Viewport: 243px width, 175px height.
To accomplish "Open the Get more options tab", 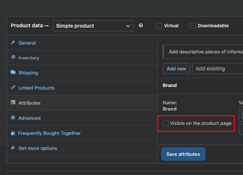I will click(82, 148).
